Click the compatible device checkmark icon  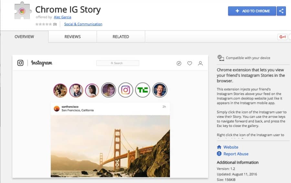coord(221,58)
